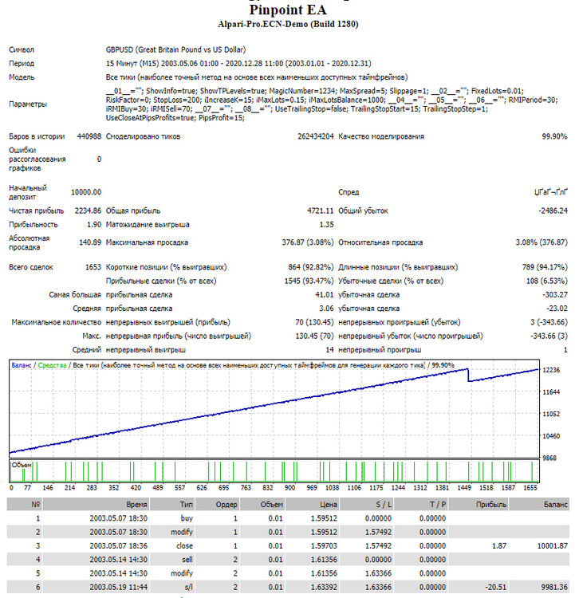Click the Параметры label
The image size is (575, 598).
point(28,104)
